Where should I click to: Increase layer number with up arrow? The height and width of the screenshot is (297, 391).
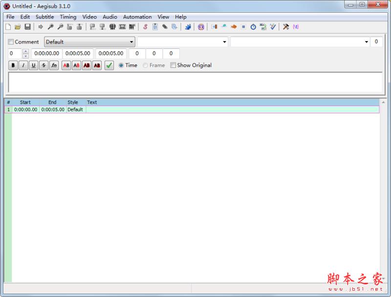(x=25, y=51)
